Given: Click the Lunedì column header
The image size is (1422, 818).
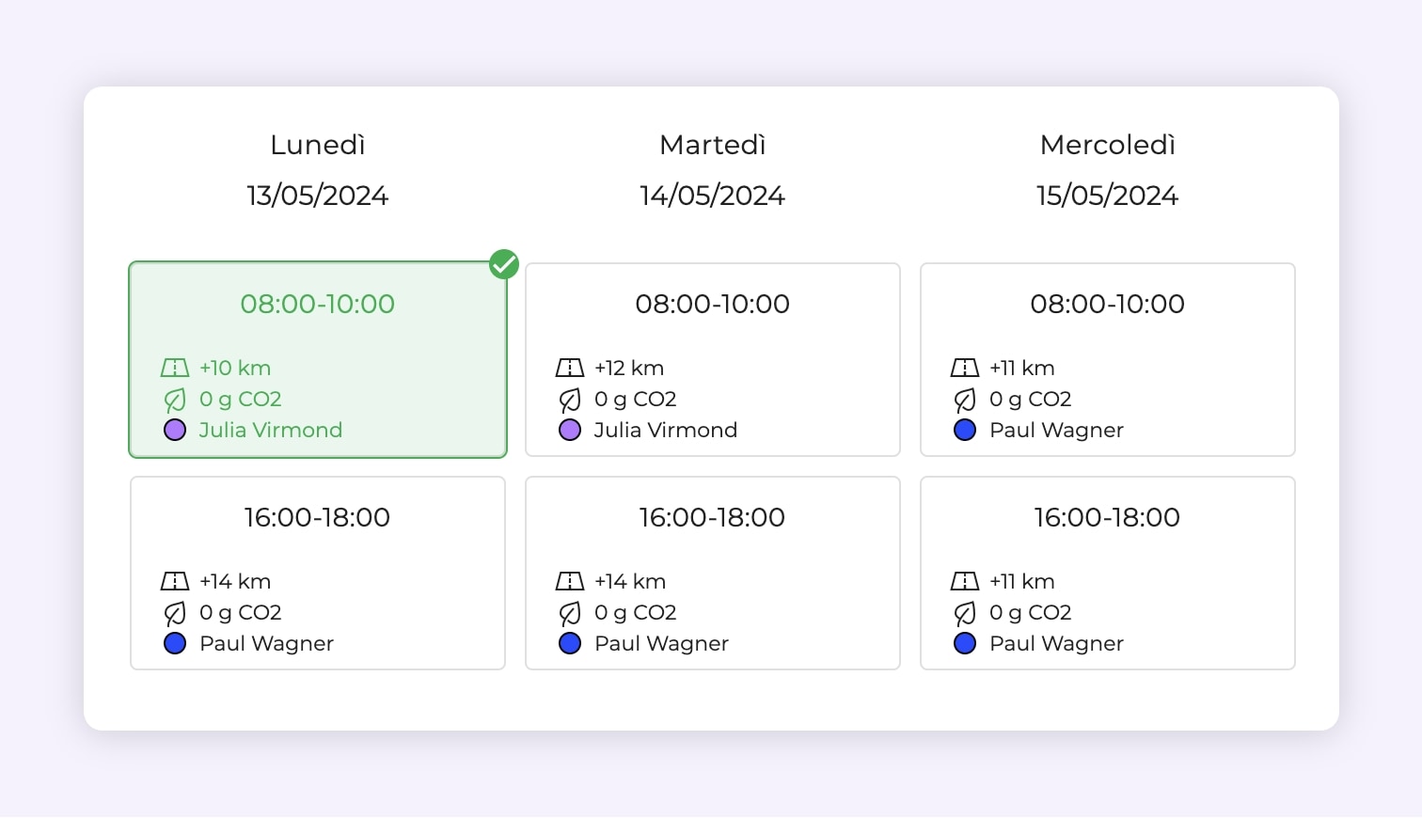Looking at the screenshot, I should (317, 145).
